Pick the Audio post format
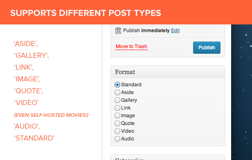The height and width of the screenshot is (160, 252). pyautogui.click(x=117, y=139)
